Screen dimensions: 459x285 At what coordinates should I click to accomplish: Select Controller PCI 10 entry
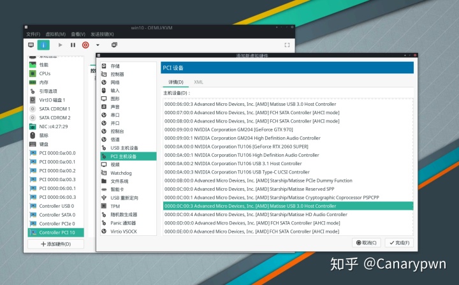[55, 233]
